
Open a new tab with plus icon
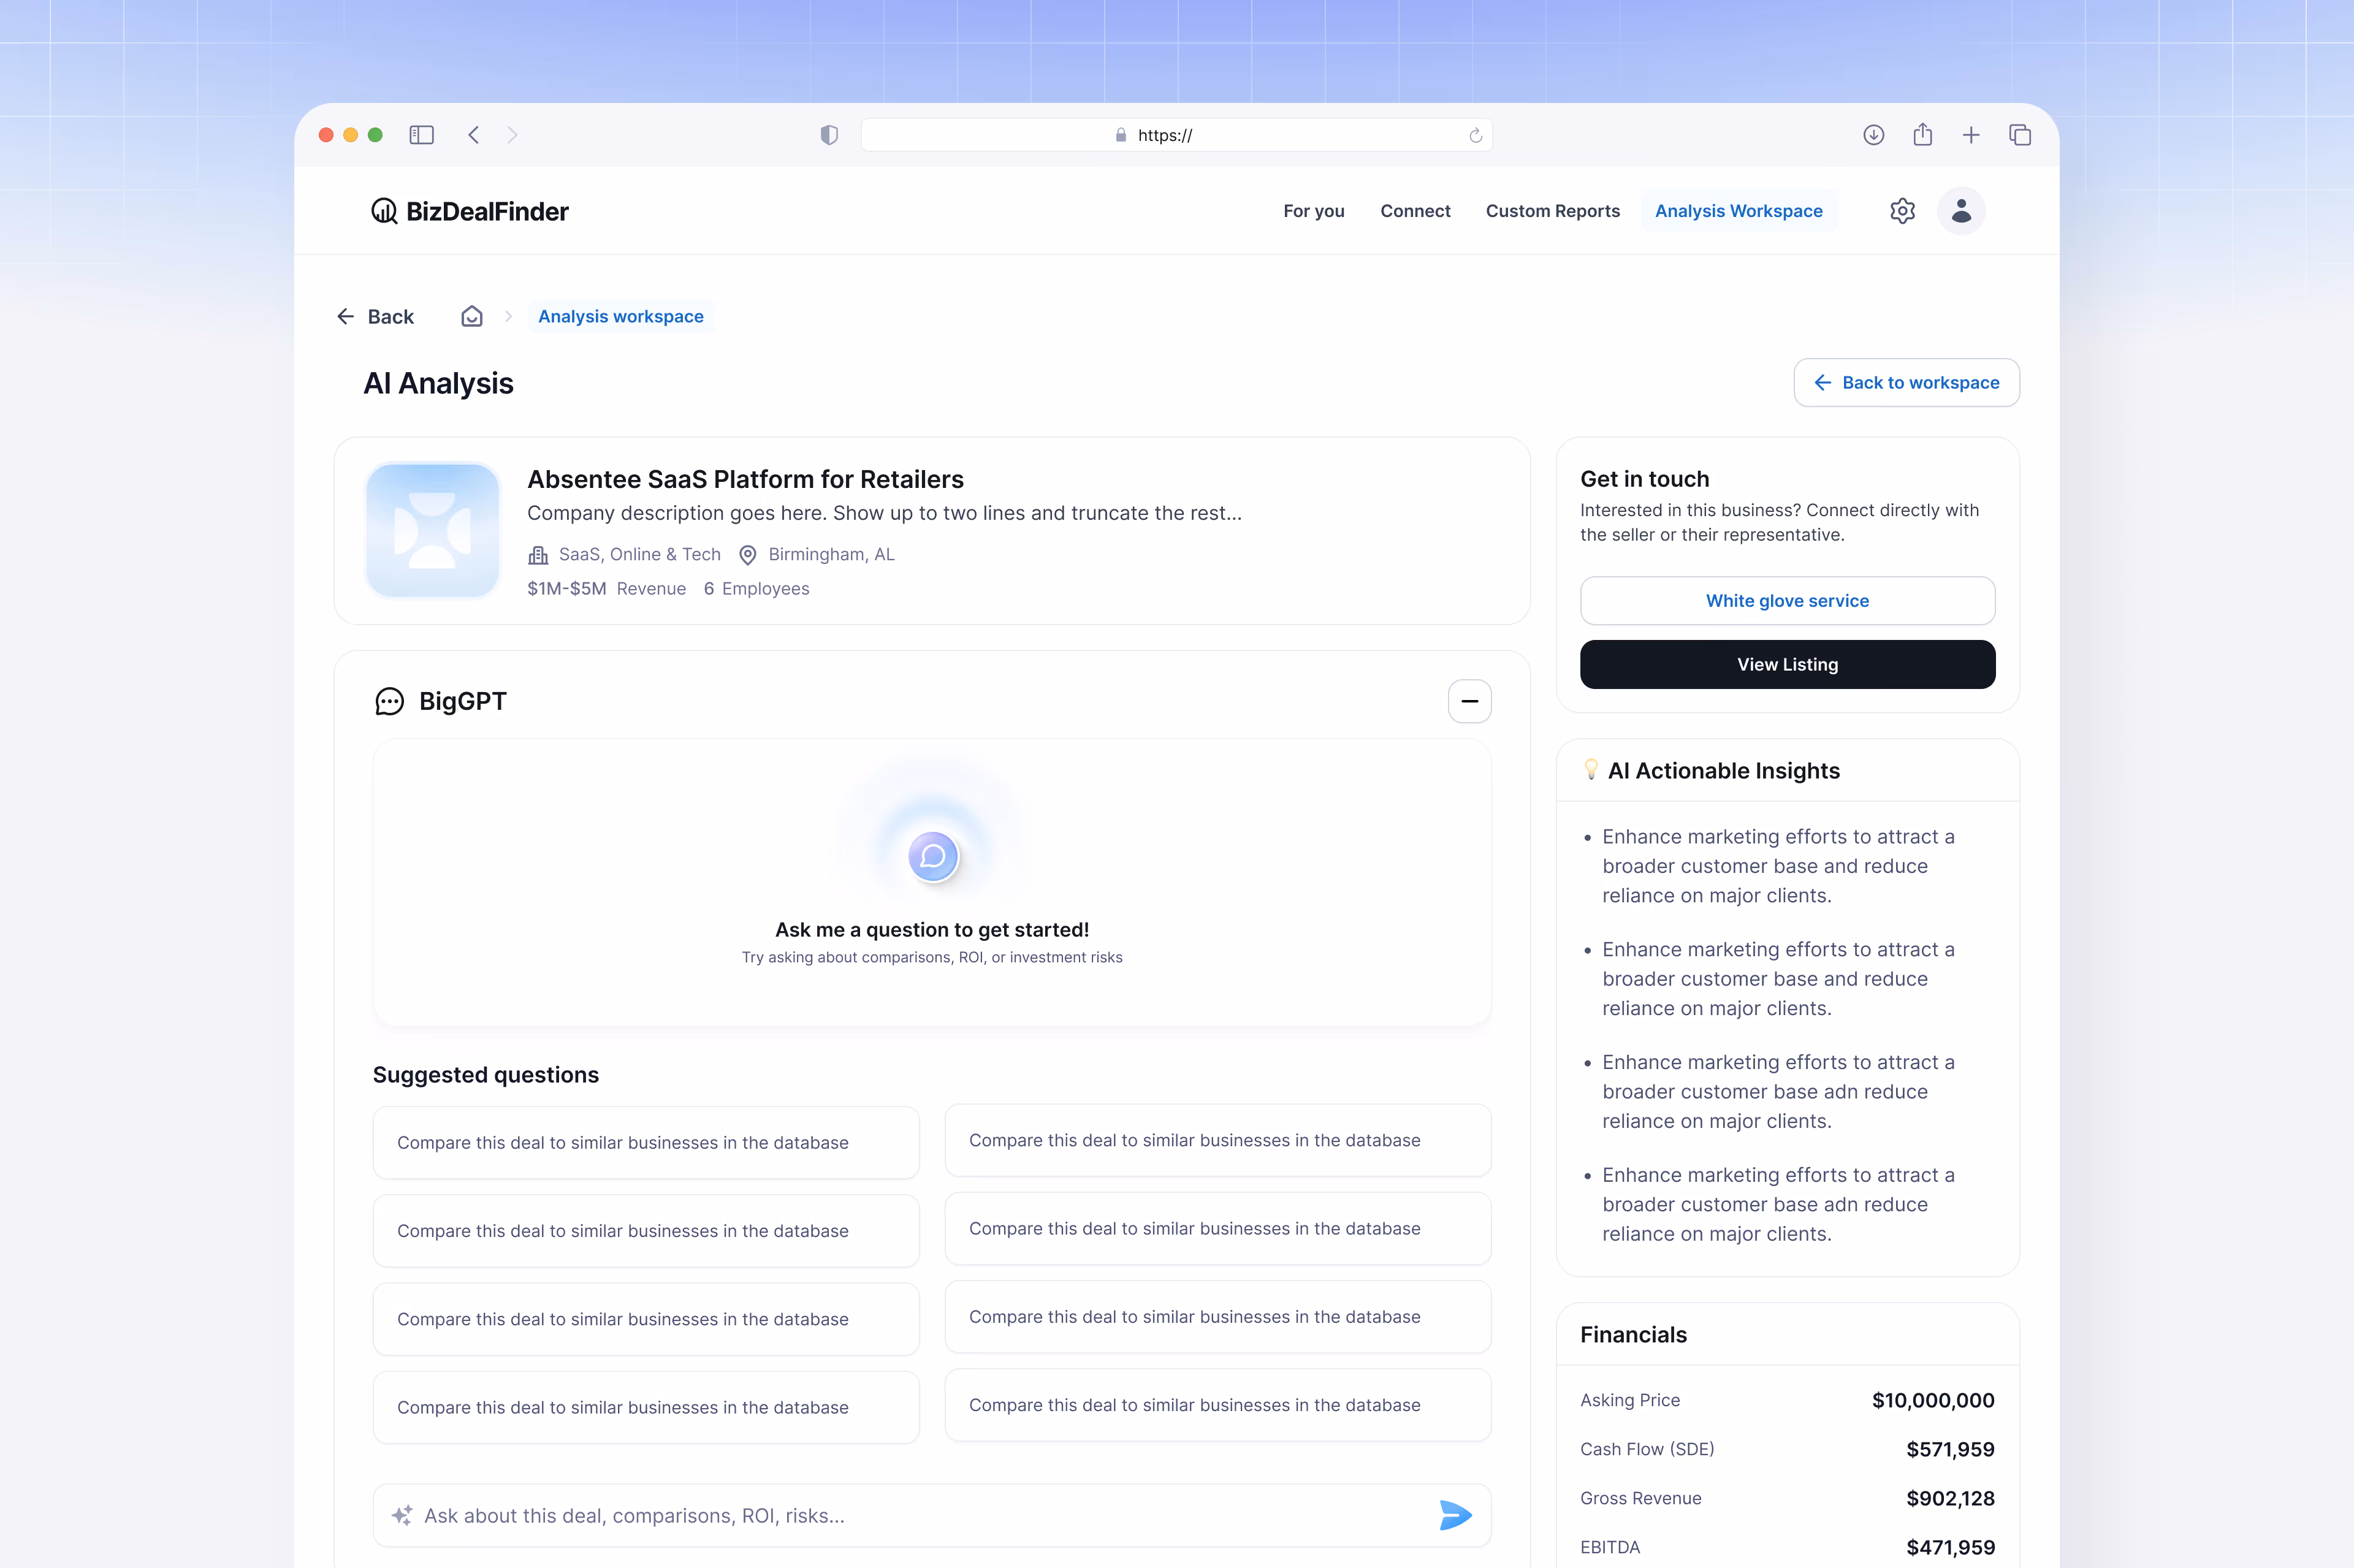1971,135
